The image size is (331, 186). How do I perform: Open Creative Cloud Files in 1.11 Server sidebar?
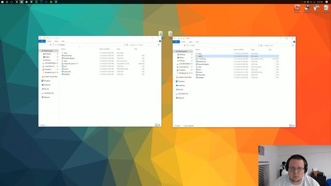click(50, 76)
